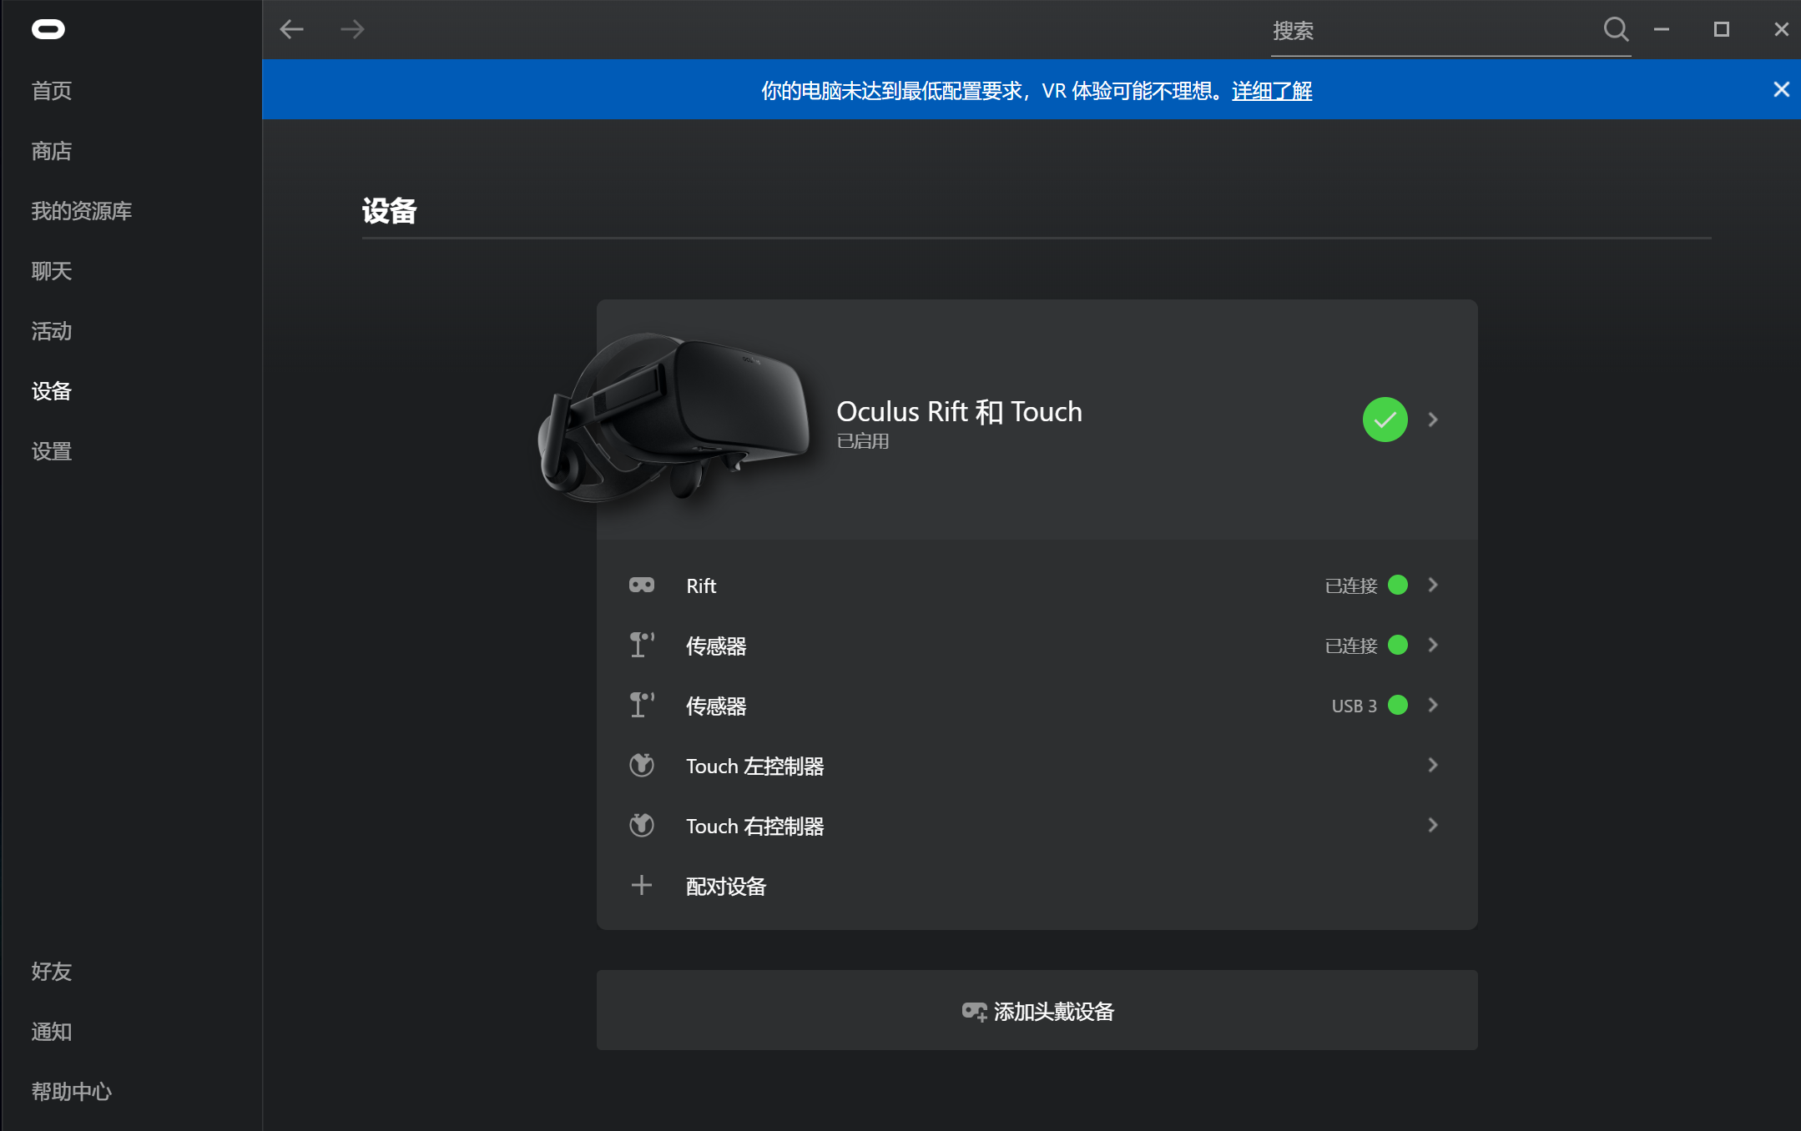The image size is (1801, 1131).
Task: Toggle the green enabled checkmark on Oculus Rift 和 Touch
Action: [1385, 419]
